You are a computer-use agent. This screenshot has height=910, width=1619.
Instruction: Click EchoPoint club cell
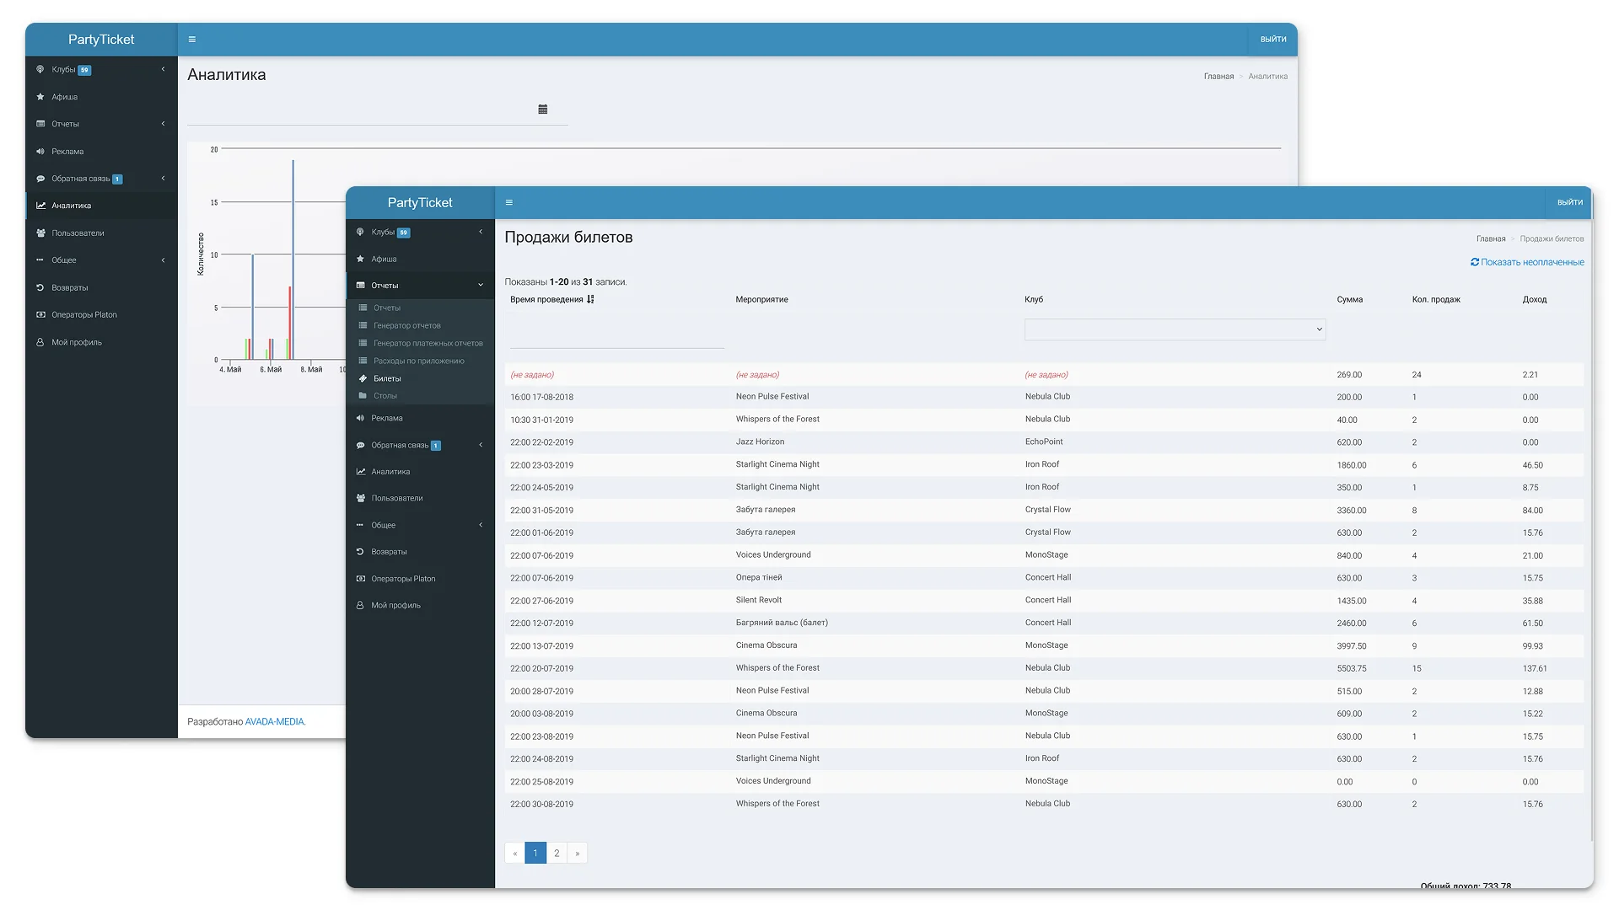(x=1044, y=442)
